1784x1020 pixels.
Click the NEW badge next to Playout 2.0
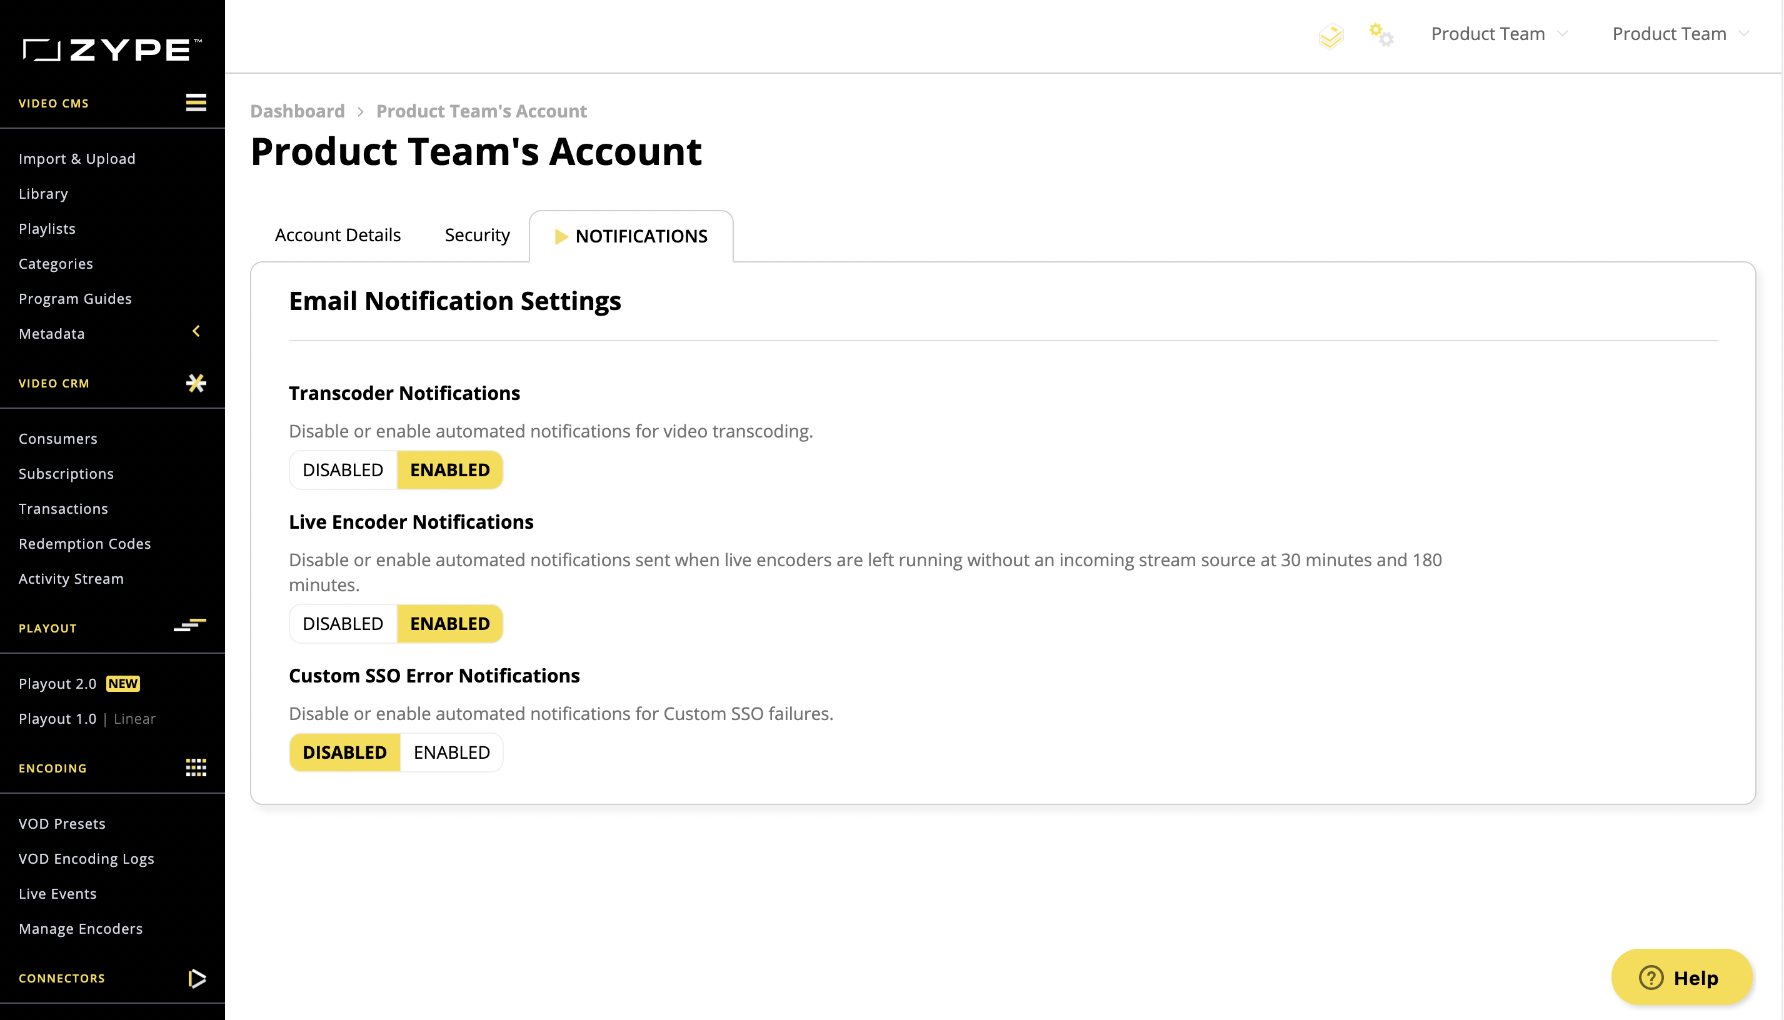123,683
